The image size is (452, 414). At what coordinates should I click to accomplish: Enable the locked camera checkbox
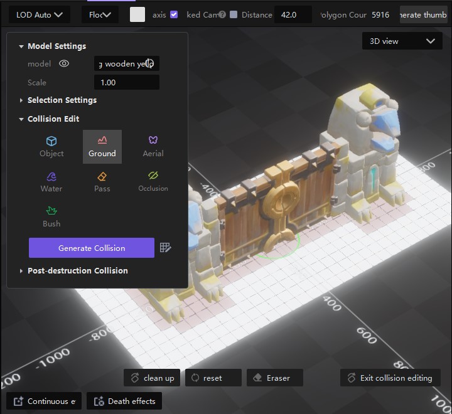pos(234,14)
